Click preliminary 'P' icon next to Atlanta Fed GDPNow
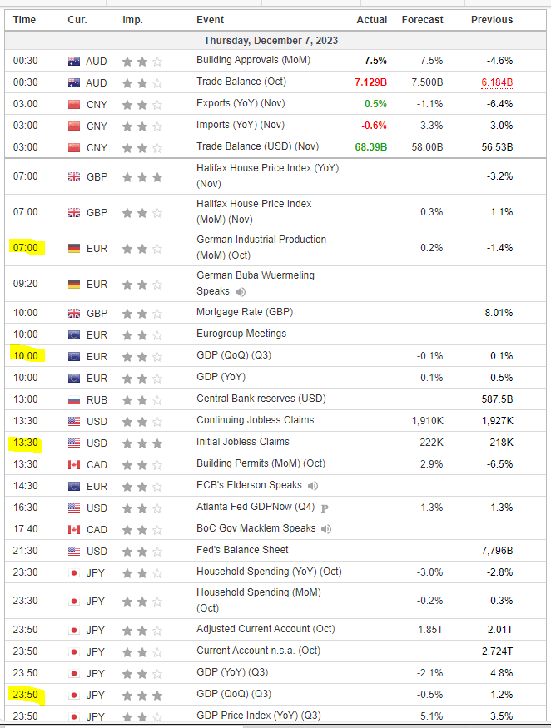551x728 pixels. [325, 508]
